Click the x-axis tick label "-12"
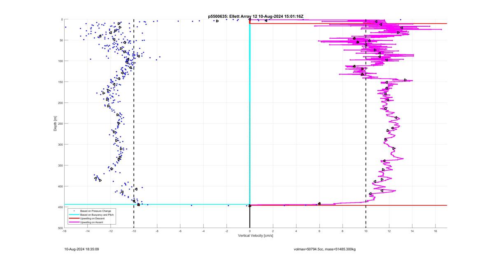This screenshot has width=494, height=256. point(111,231)
